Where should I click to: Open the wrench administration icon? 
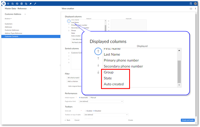(35, 4)
